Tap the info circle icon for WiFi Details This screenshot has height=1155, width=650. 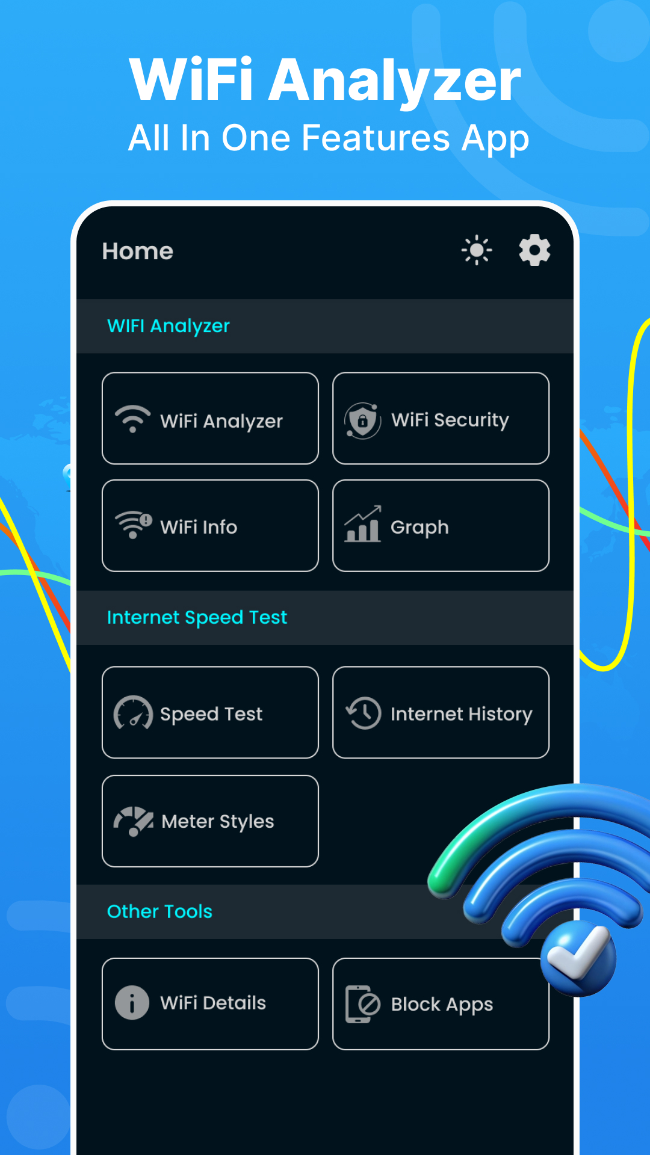132,1003
